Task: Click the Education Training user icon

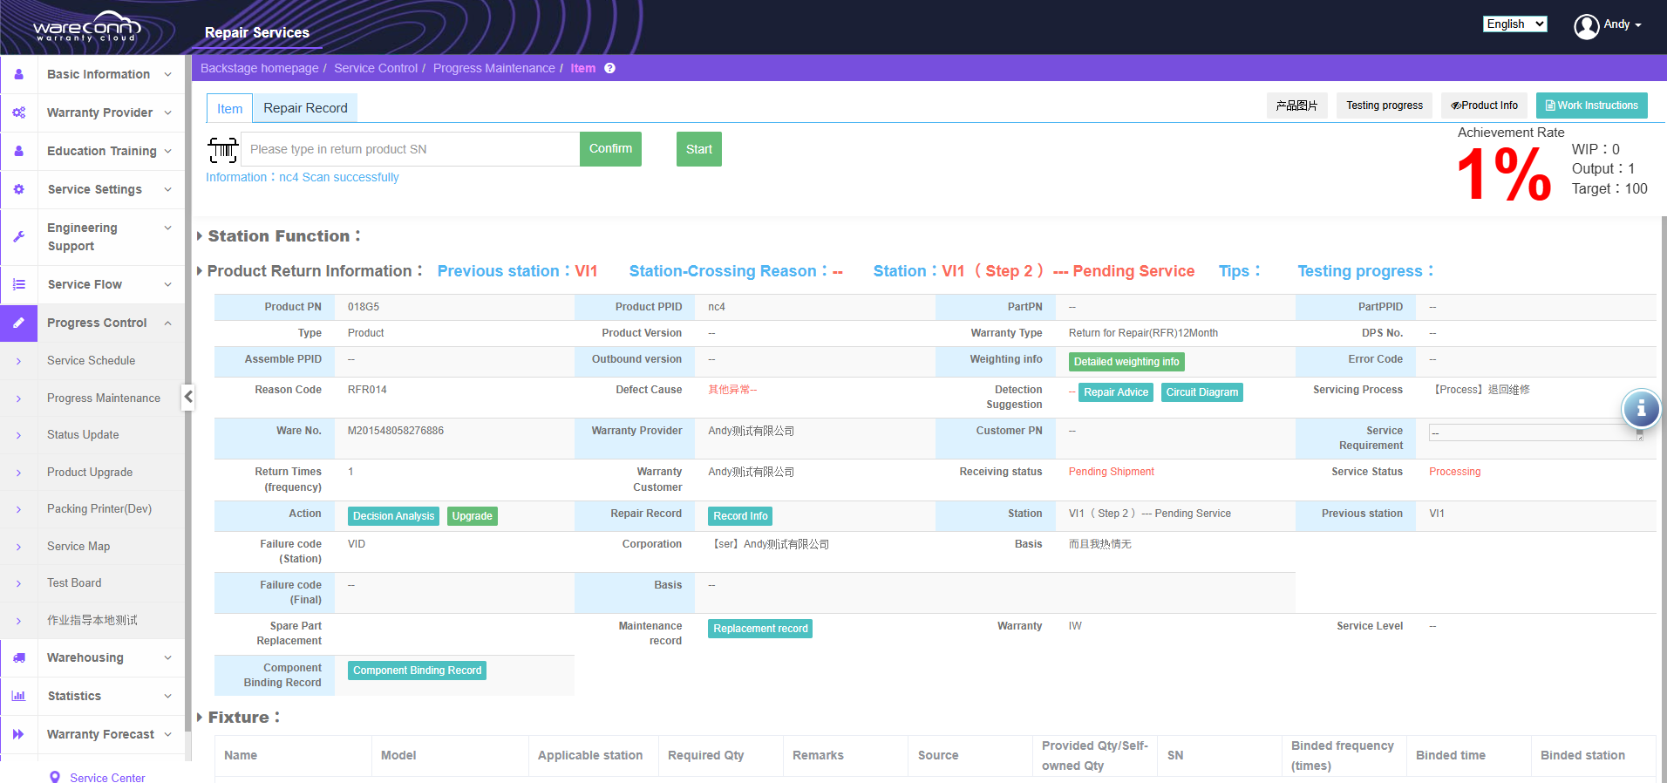Action: click(18, 151)
